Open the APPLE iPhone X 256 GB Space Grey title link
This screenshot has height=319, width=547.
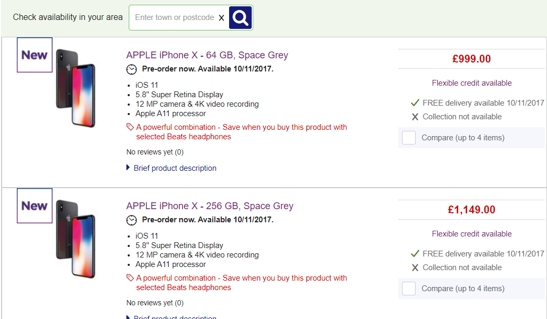point(210,206)
